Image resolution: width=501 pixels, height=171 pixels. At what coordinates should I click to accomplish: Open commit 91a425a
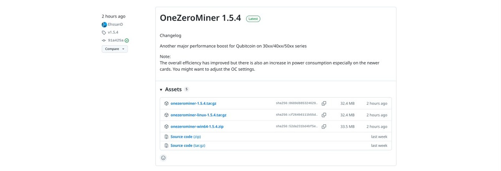pyautogui.click(x=116, y=40)
